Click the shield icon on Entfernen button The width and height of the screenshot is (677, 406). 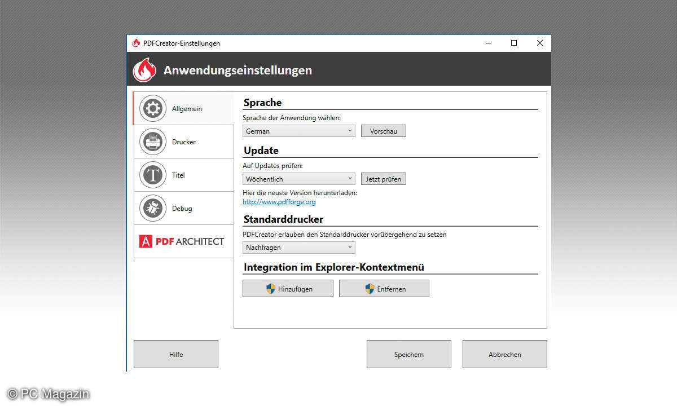[x=370, y=289]
